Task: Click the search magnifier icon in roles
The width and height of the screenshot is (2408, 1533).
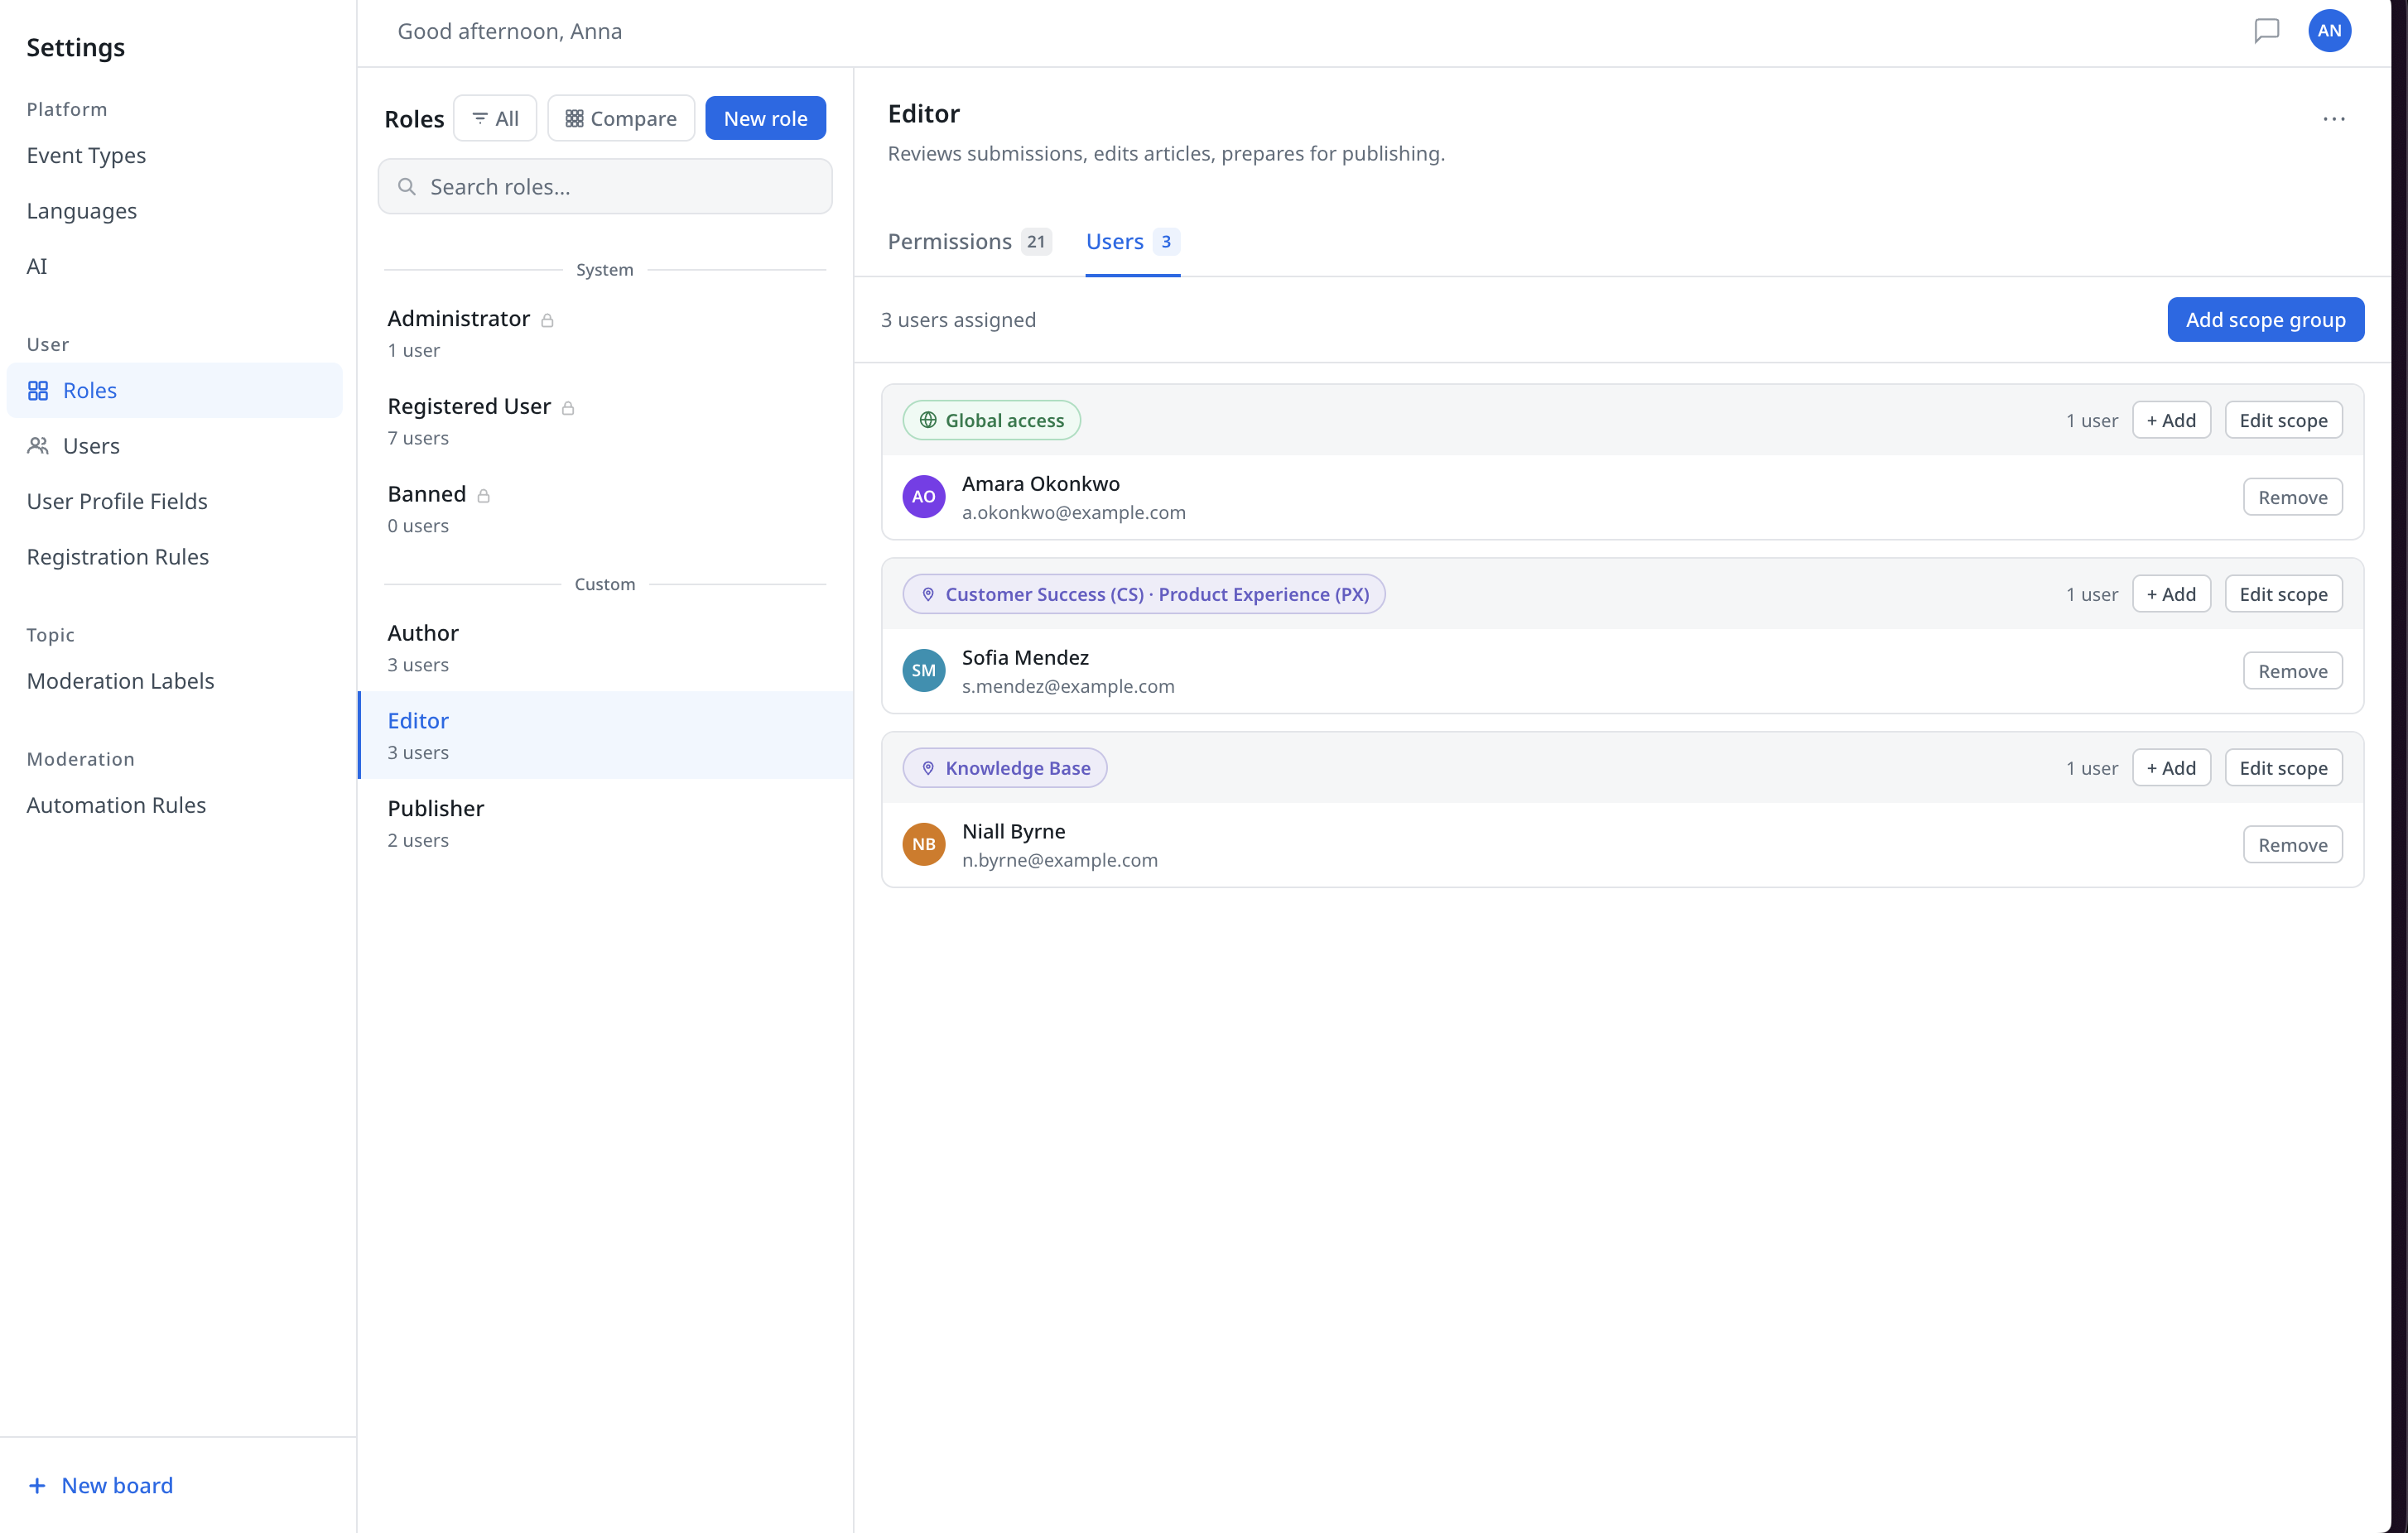Action: click(407, 187)
